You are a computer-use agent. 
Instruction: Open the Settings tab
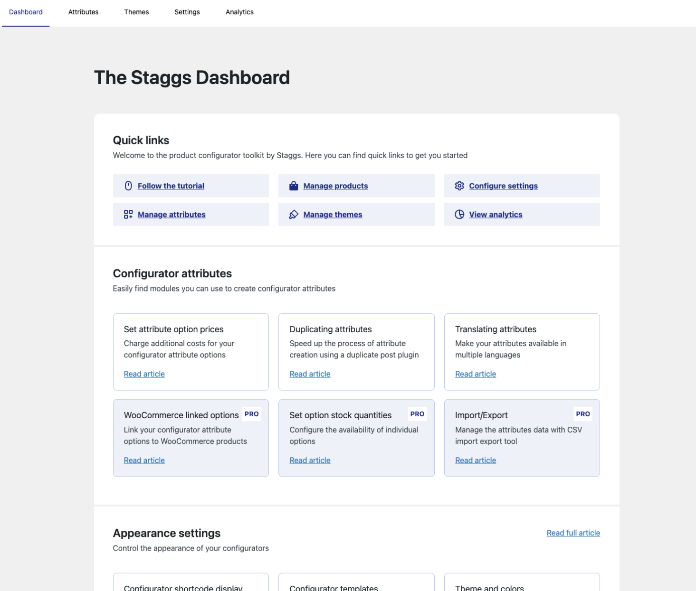[187, 12]
